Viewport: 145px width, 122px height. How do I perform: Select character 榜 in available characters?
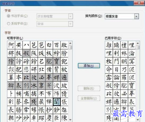coord(57,53)
